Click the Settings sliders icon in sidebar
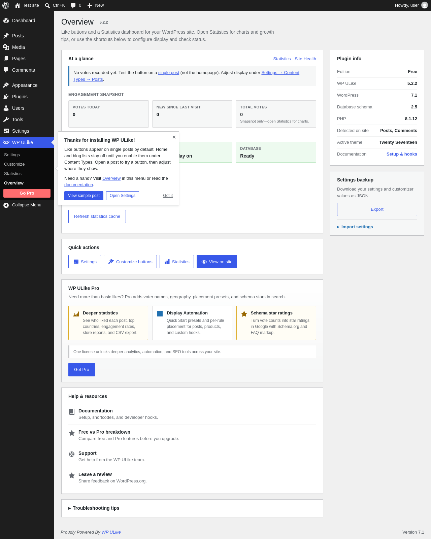 point(6,131)
